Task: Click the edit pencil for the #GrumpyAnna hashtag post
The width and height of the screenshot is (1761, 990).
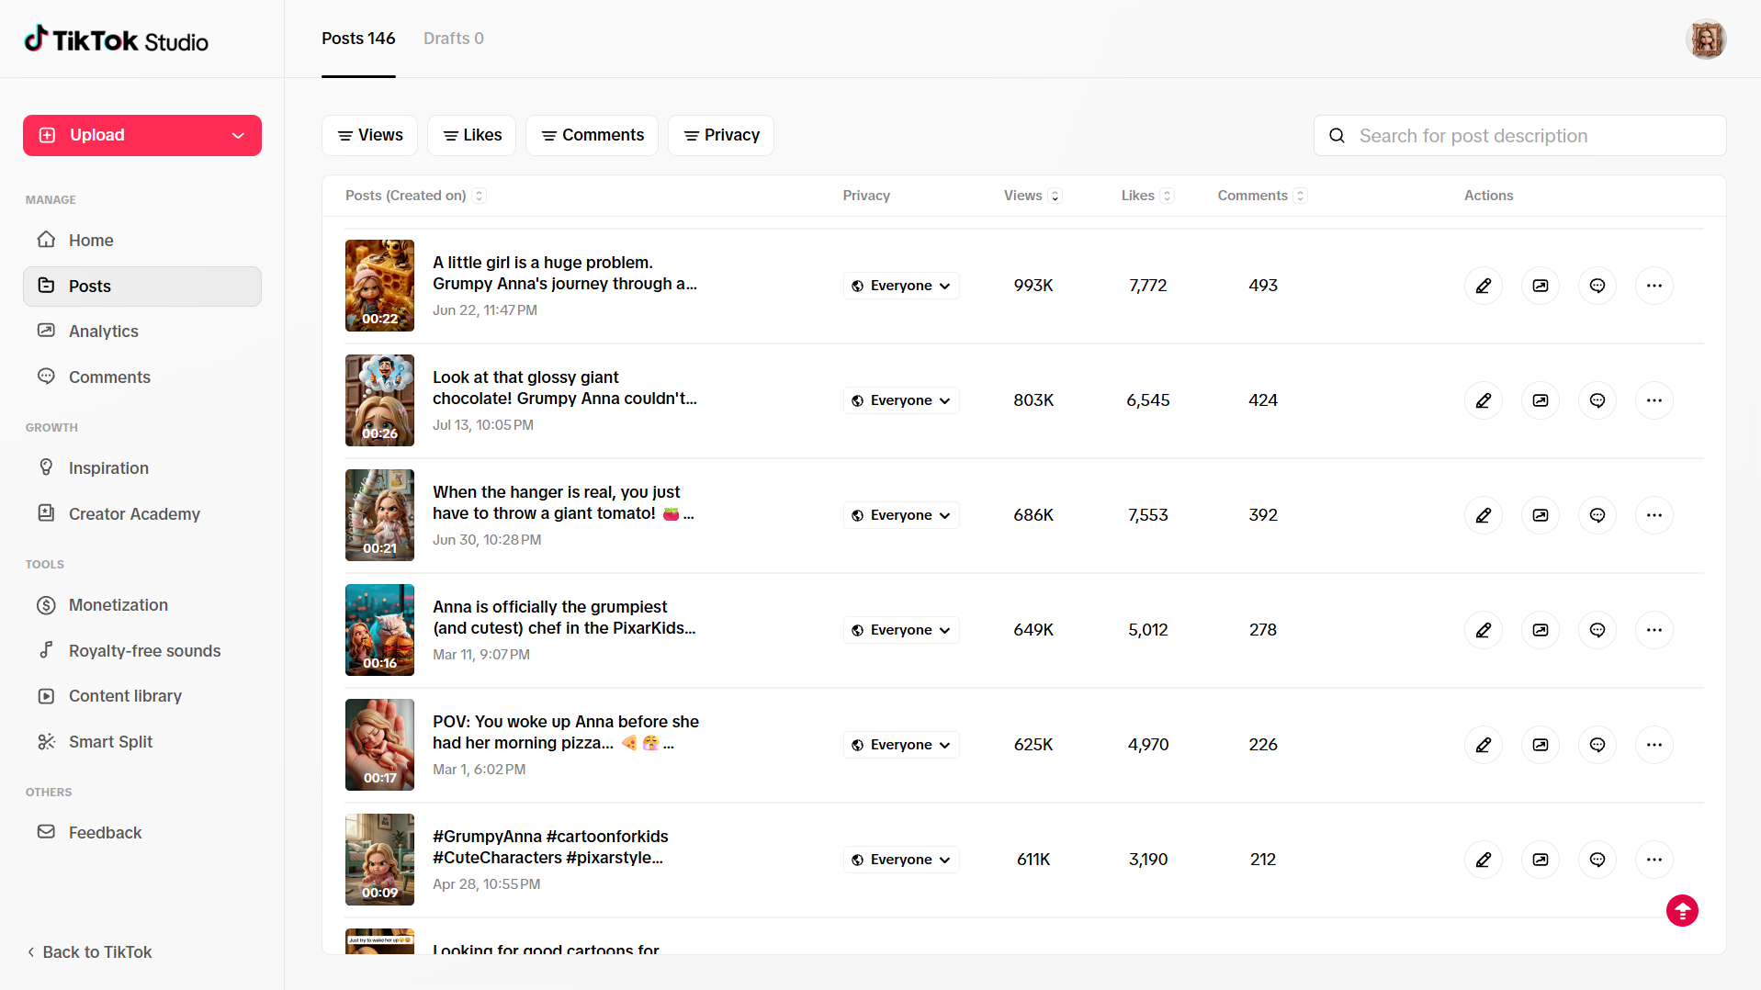Action: tap(1483, 860)
